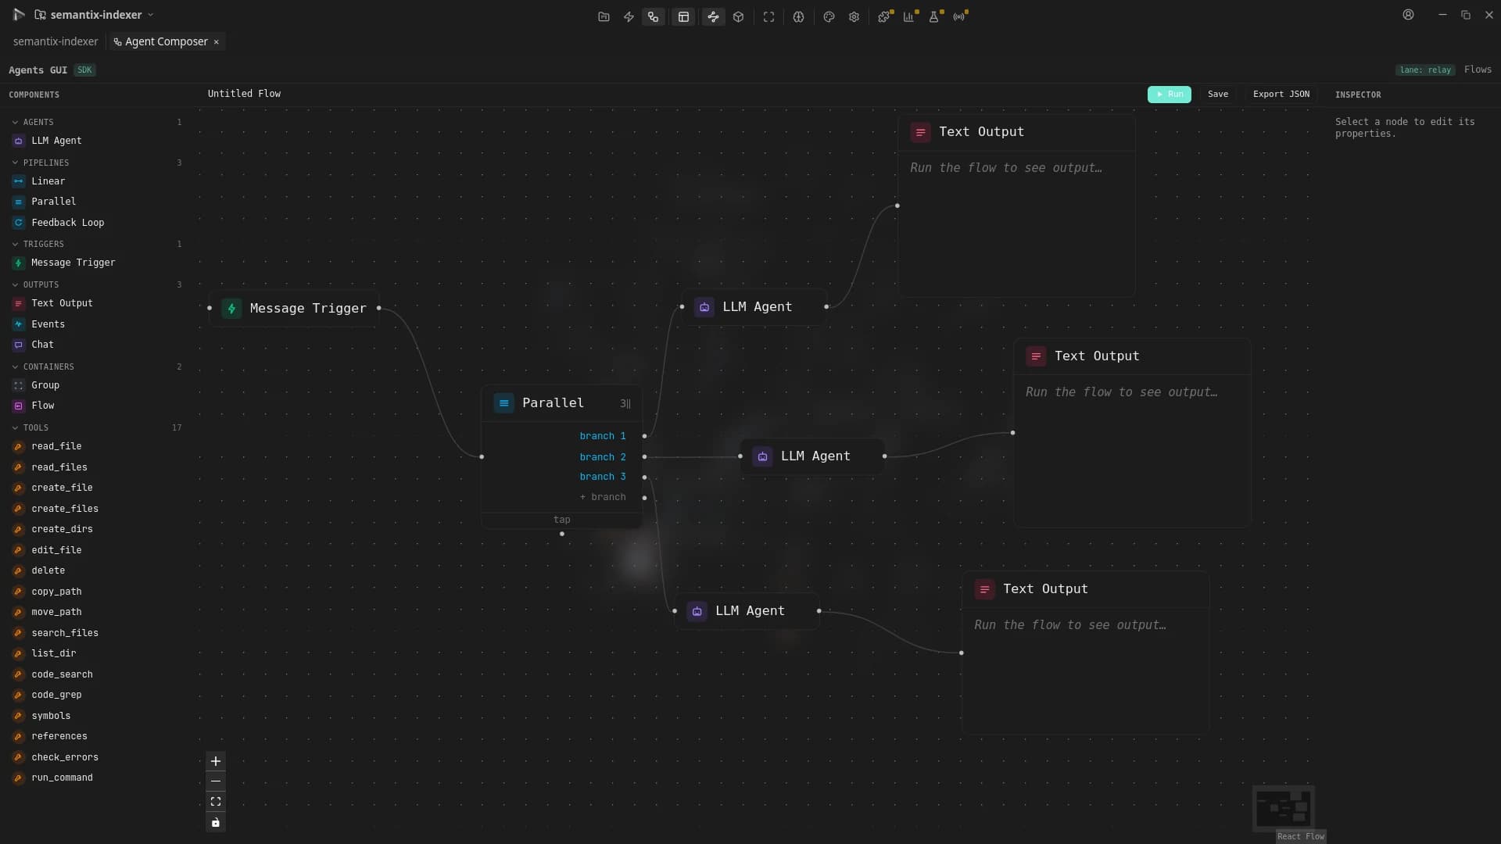Screen dimensions: 1501x844
Task: Select the Message Trigger node on the canvas
Action: coord(294,308)
